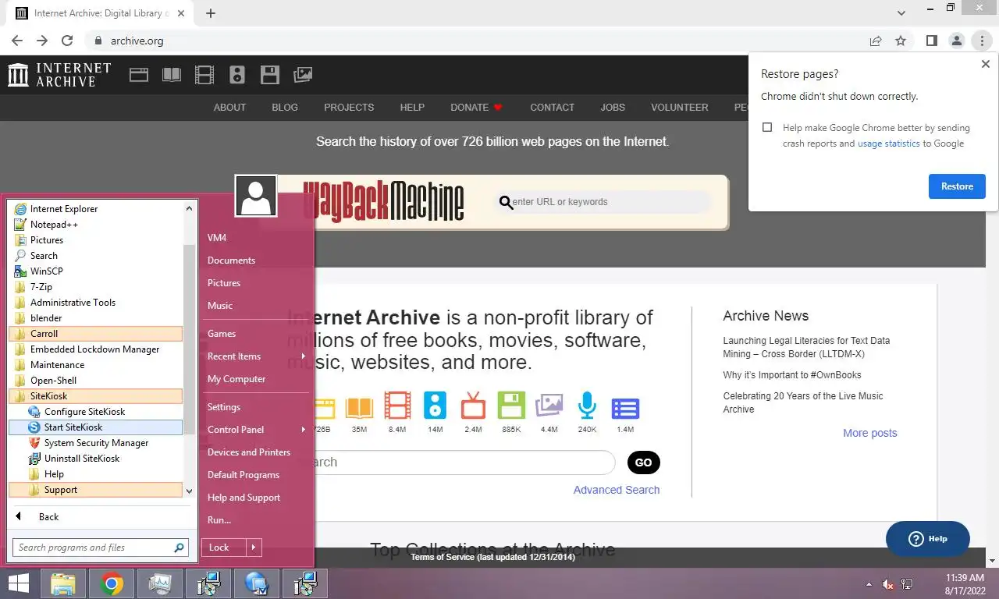Click the Lock button
Viewport: 999px width, 599px height.
click(x=224, y=548)
